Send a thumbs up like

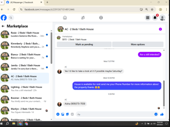click(162, 114)
